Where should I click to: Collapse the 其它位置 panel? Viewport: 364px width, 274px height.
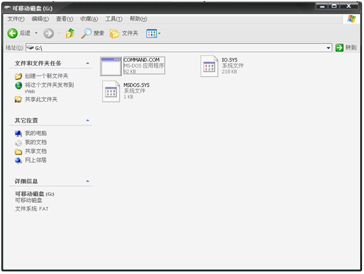tap(87, 120)
